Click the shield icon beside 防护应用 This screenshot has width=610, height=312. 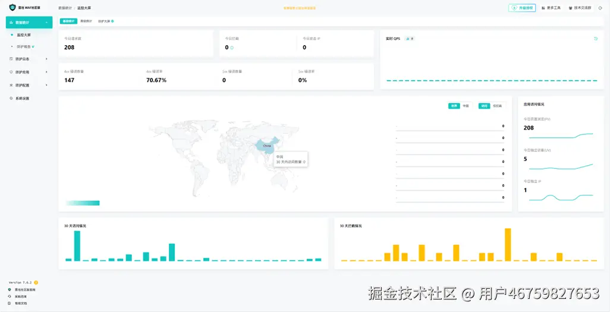pos(11,72)
